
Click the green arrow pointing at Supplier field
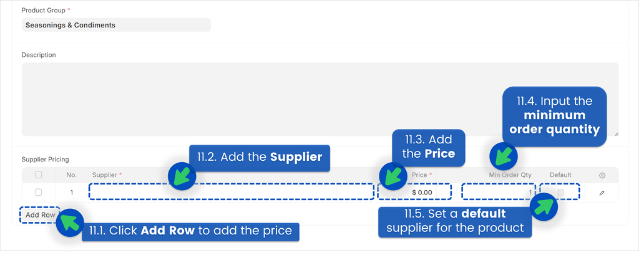(x=182, y=176)
